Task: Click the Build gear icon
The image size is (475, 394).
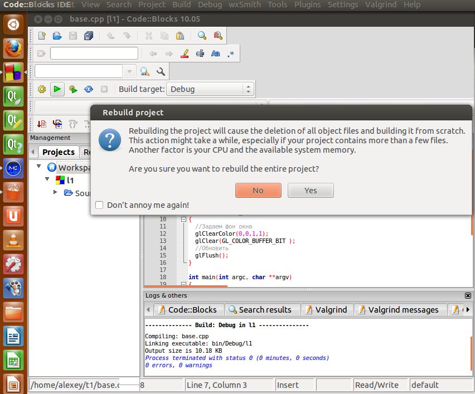Action: pos(42,89)
